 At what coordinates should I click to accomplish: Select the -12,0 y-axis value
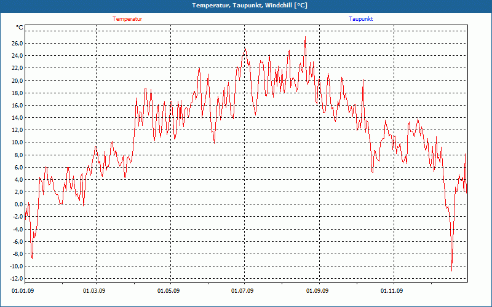[17, 279]
